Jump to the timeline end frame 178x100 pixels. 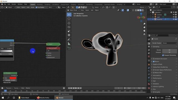pyautogui.click(x=81, y=88)
